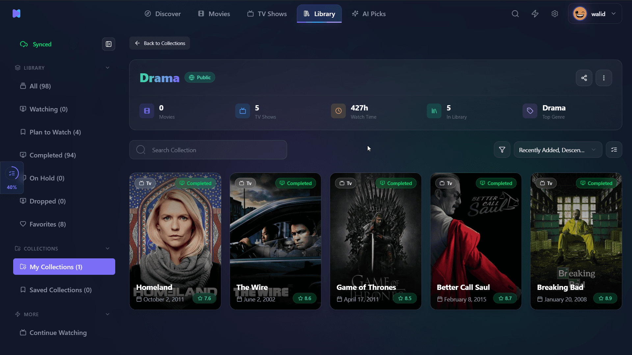Focus the Search Collection field
This screenshot has height=355, width=632.
click(x=208, y=150)
